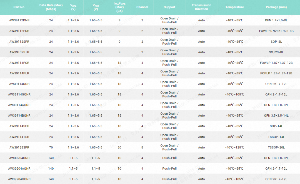This screenshot has width=300, height=184.
Task: Open part number AW39112DNR
Action: (x=19, y=20)
